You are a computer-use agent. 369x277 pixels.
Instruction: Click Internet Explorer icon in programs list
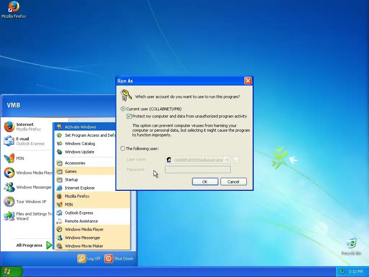(x=59, y=188)
